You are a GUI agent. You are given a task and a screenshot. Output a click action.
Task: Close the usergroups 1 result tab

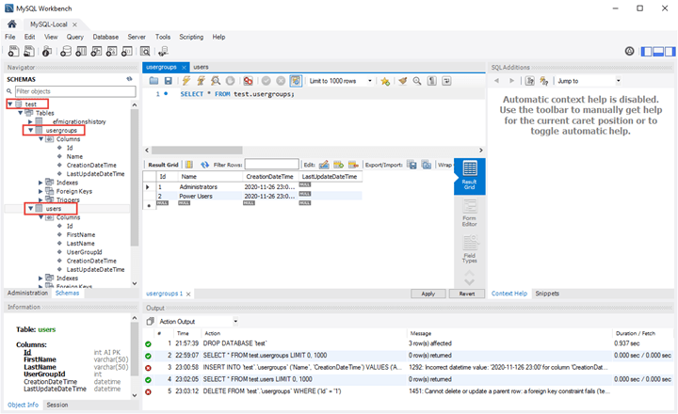click(x=188, y=294)
